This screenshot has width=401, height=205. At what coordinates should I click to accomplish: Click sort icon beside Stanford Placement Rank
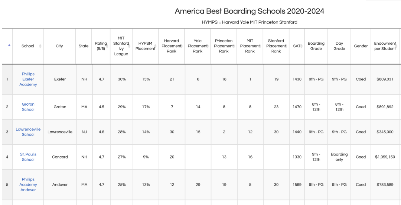click(x=286, y=46)
